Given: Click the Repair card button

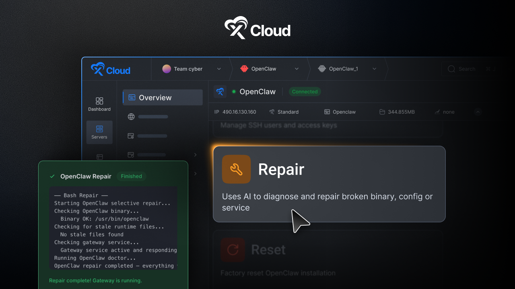Looking at the screenshot, I should pos(329,184).
